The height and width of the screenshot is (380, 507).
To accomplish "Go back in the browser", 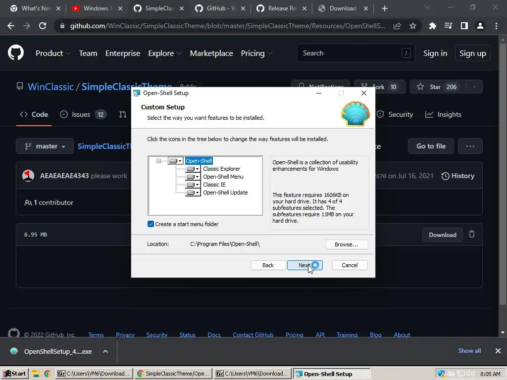I will pos(11,26).
